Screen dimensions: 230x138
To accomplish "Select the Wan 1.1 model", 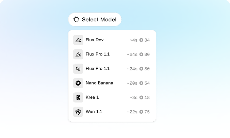I will click(112, 112).
